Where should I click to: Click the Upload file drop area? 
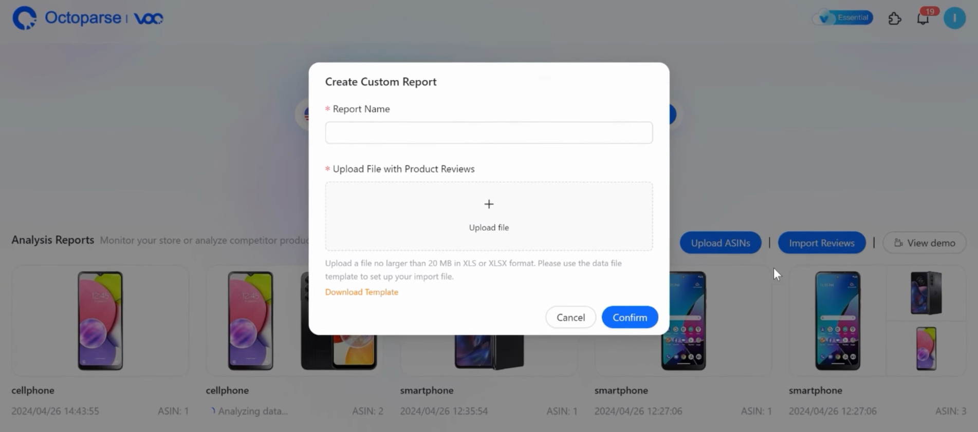click(x=489, y=216)
